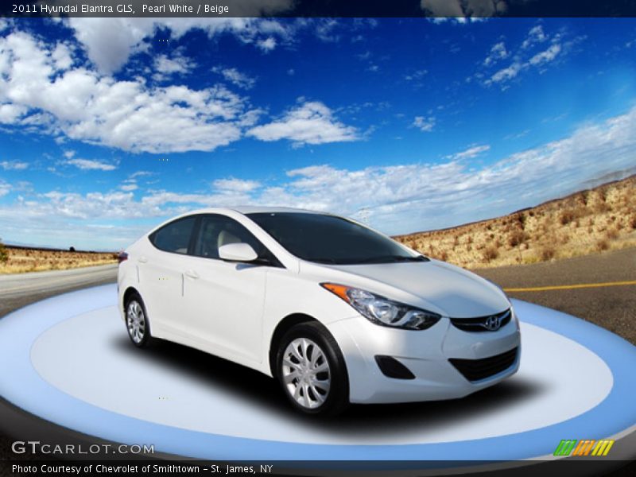Click the "Pearl White / Beige" color text
This screenshot has height=477, width=636.
click(185, 9)
